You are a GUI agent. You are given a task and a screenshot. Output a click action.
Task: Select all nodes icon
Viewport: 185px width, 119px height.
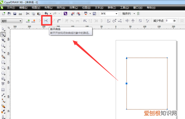pyautogui.click(x=147, y=21)
